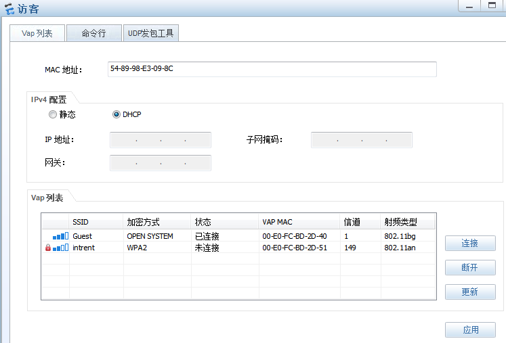The height and width of the screenshot is (343, 506).
Task: Click the 信道 column header
Action: (360, 222)
